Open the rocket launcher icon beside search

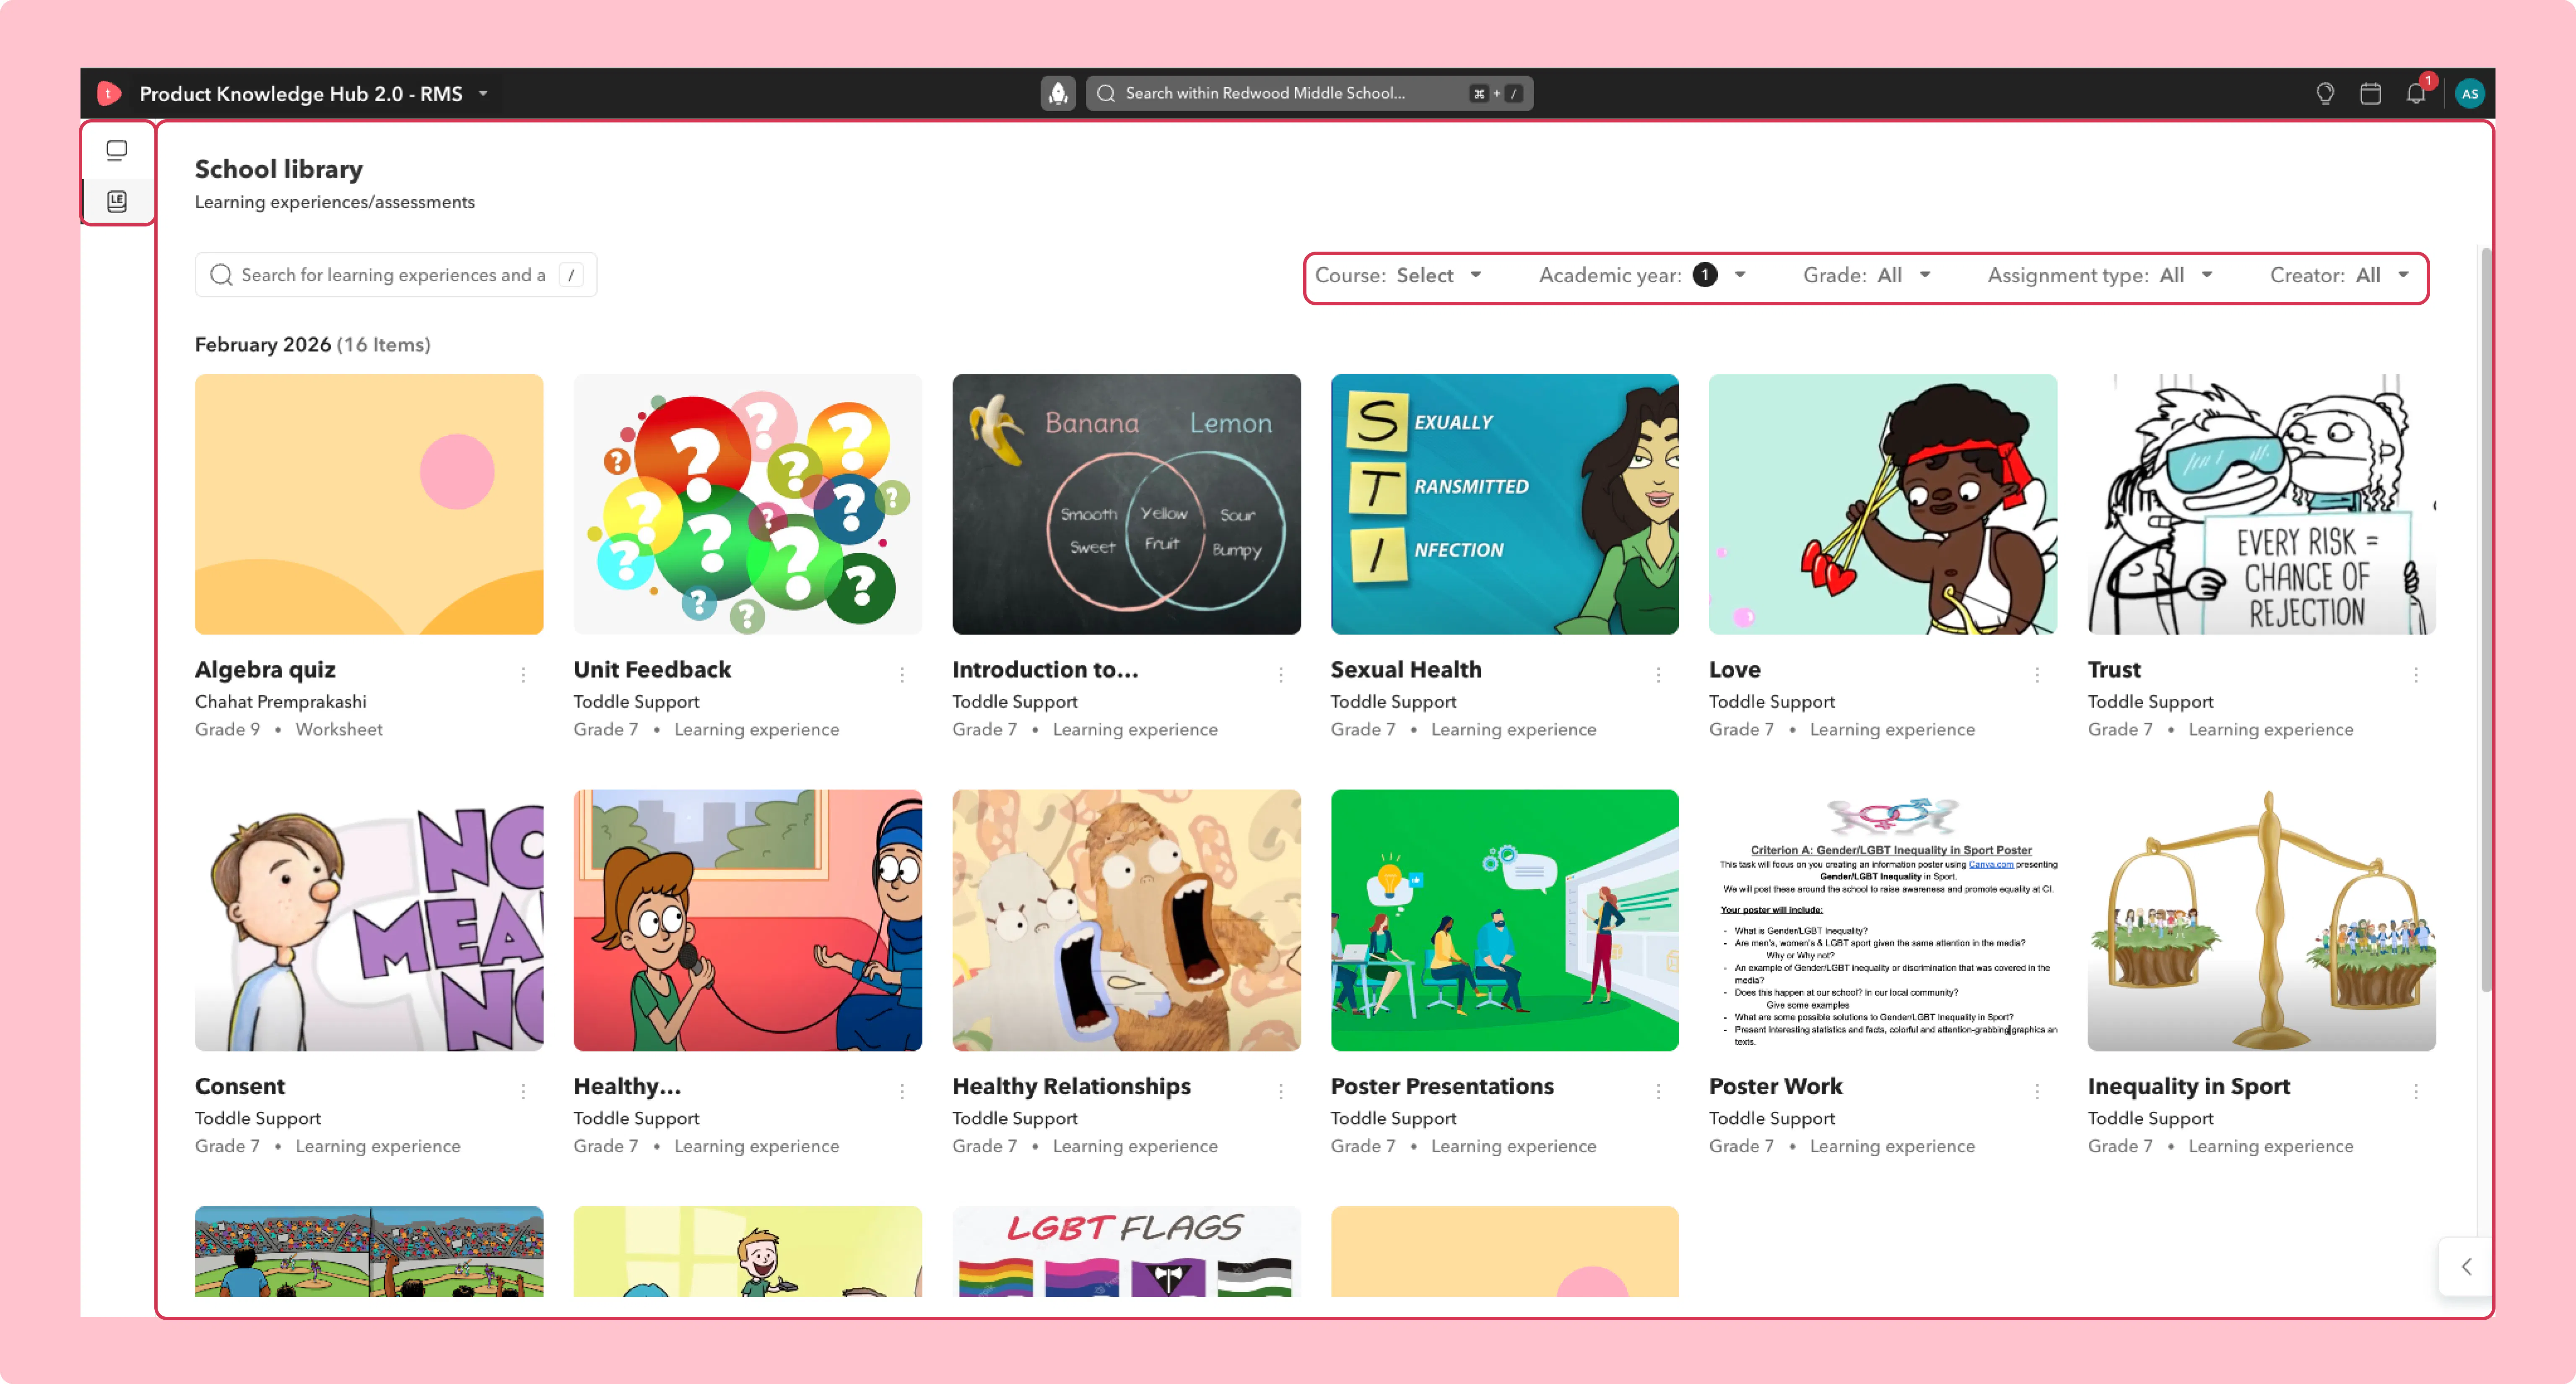coord(1058,93)
